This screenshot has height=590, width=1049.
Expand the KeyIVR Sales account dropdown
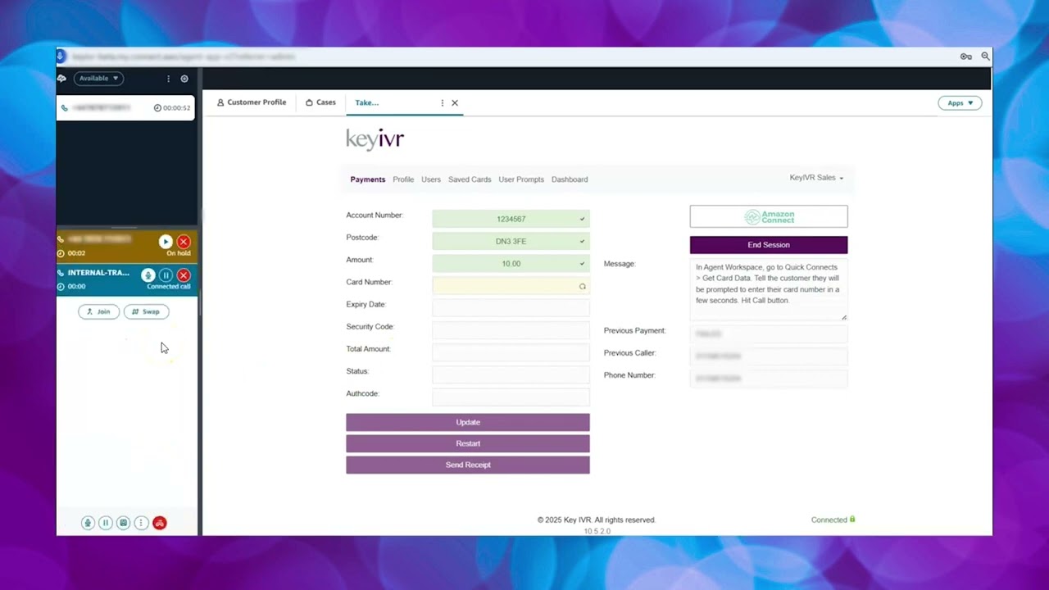tap(816, 178)
